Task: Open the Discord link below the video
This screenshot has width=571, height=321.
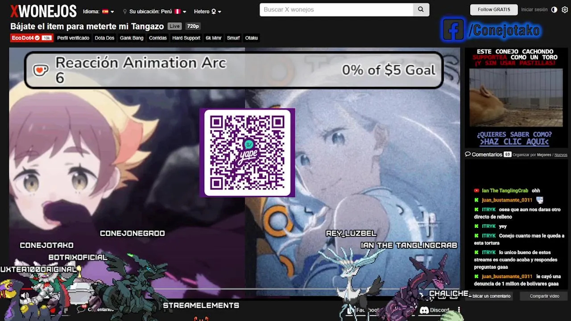Action: [434, 310]
